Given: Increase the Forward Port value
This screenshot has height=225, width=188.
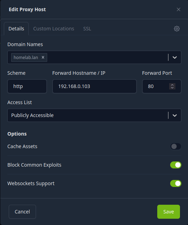Looking at the screenshot, I should click(172, 85).
